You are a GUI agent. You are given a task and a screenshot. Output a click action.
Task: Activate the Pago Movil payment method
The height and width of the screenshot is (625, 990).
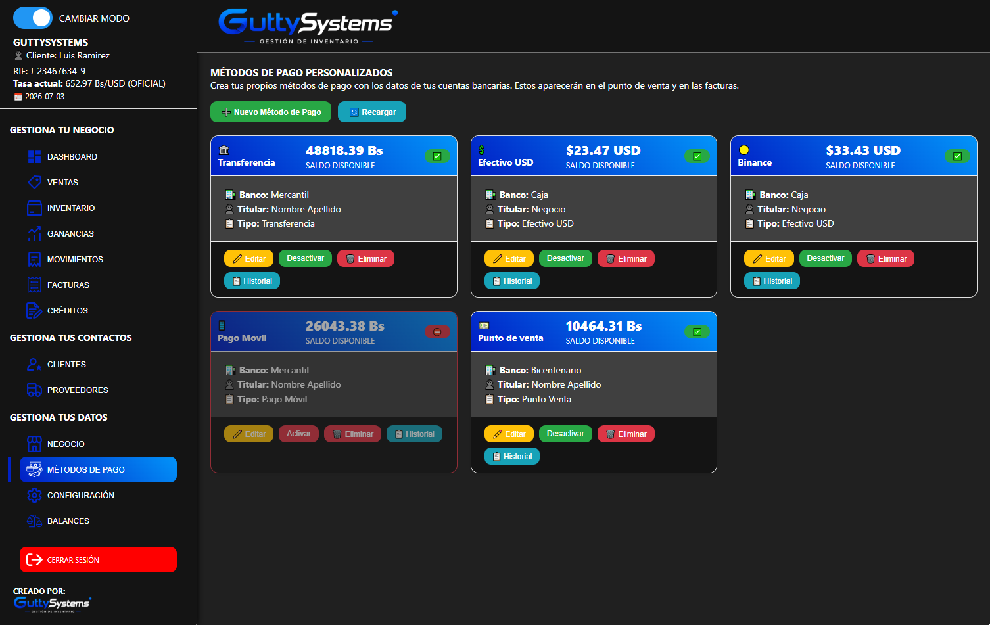[x=298, y=434]
